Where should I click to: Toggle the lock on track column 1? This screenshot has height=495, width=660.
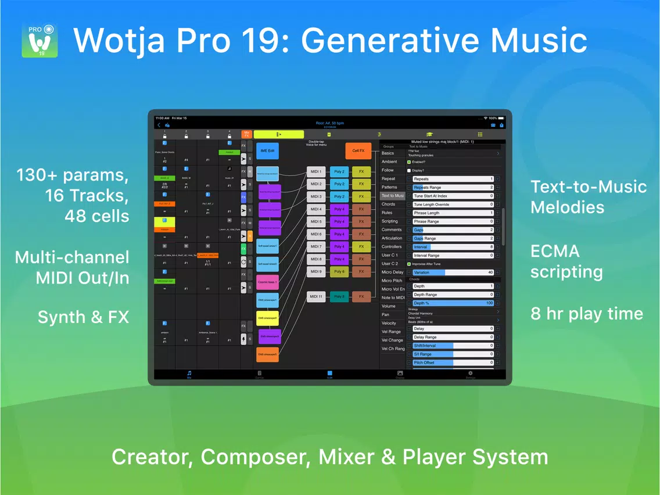click(164, 136)
